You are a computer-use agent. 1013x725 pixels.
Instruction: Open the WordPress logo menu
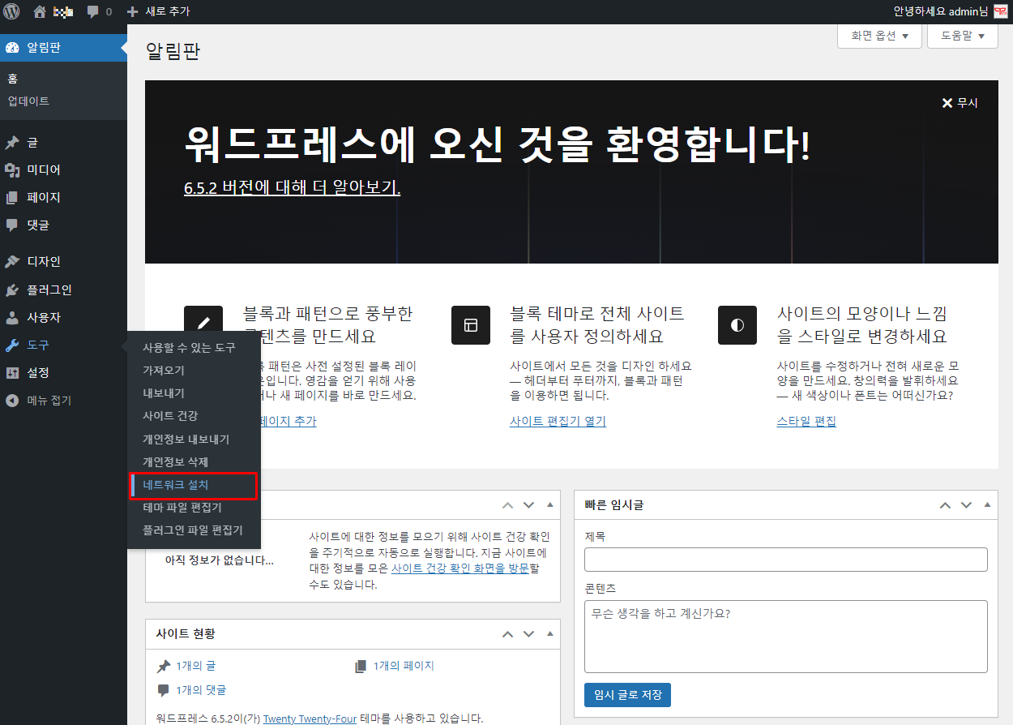(12, 12)
